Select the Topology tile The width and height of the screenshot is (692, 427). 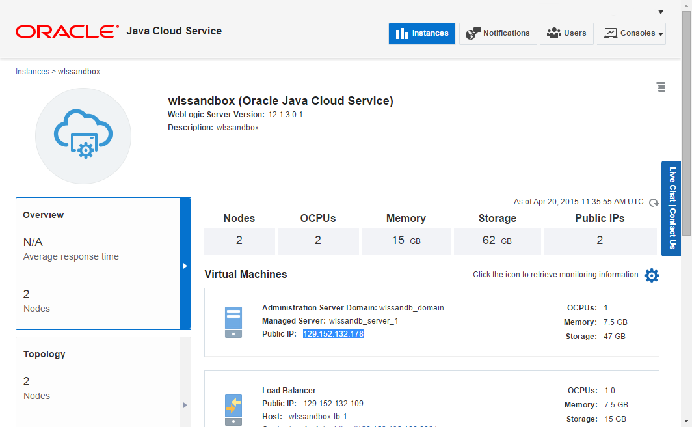(98, 381)
